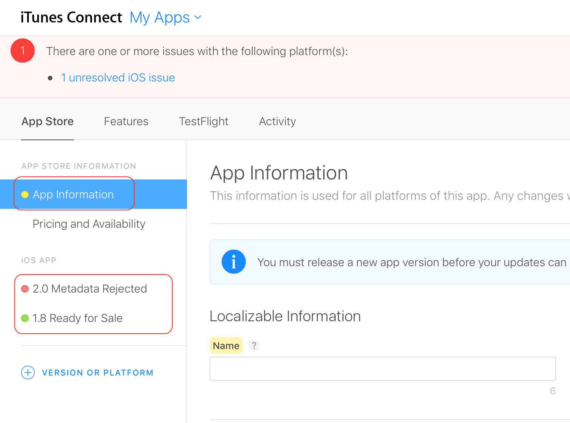
Task: Click the iTunes Connect logo text
Action: 71,17
